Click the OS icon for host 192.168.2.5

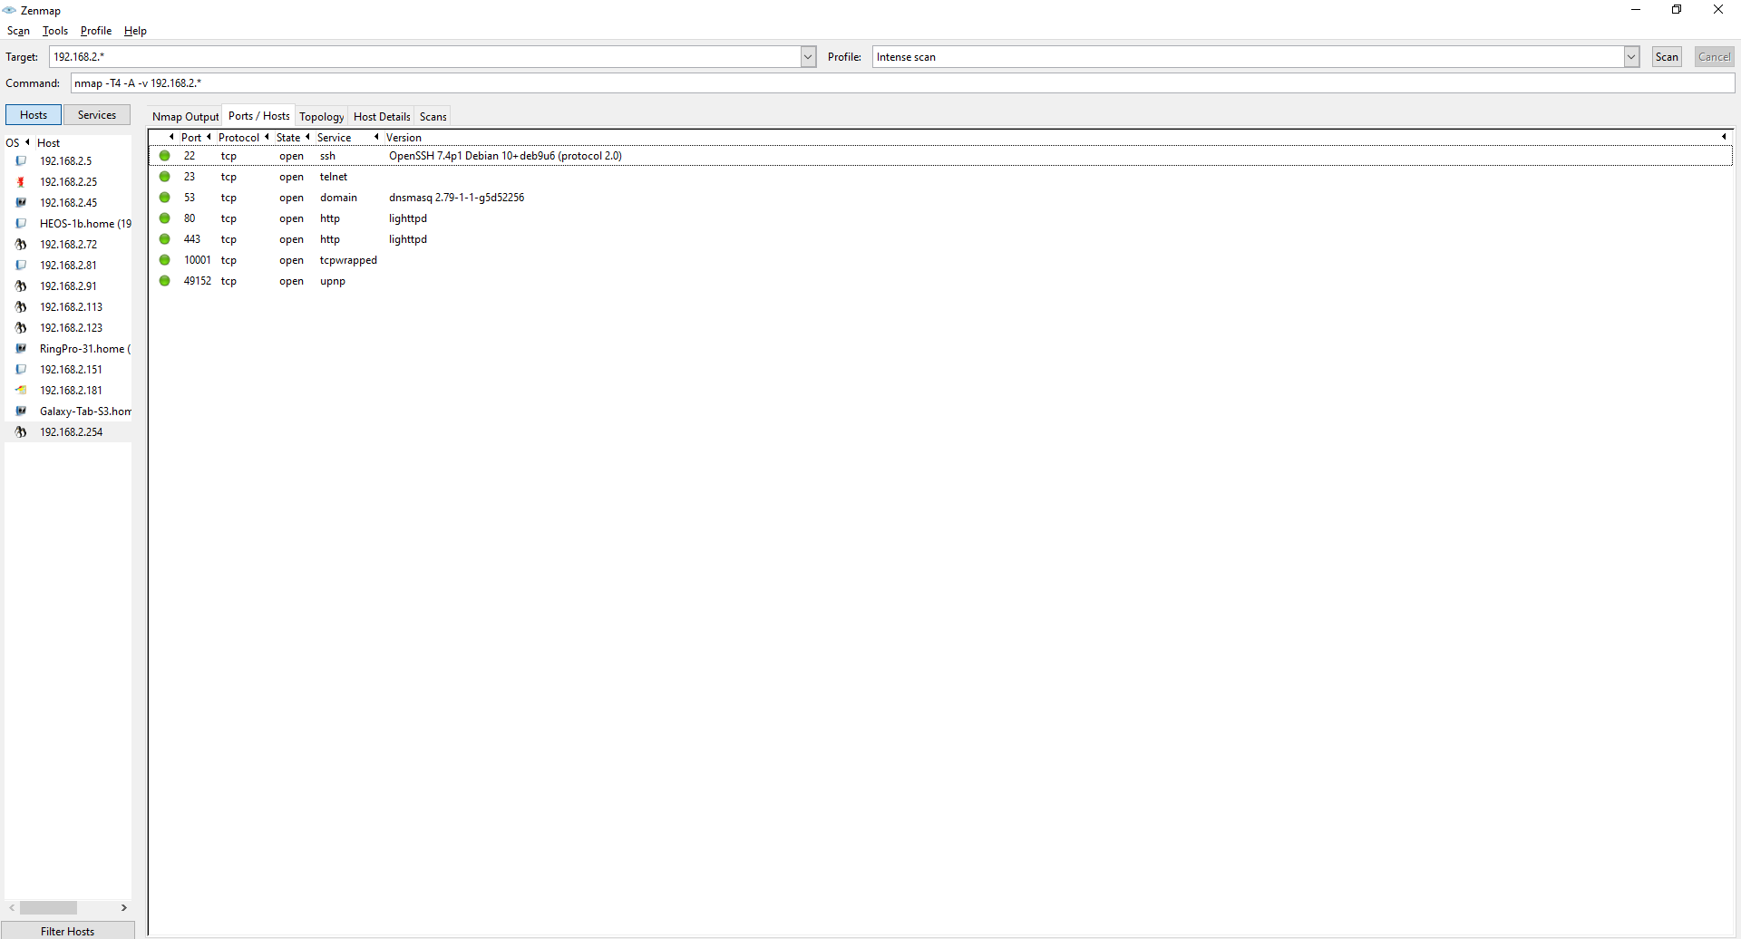point(21,161)
